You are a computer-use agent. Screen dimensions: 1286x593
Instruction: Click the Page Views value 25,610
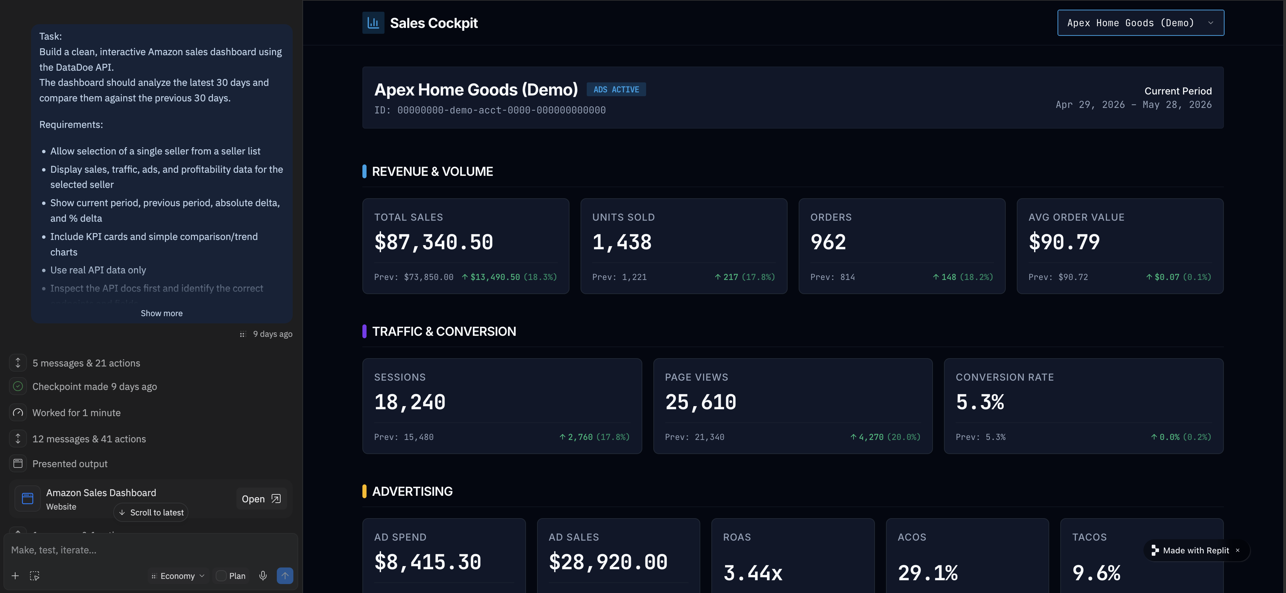[700, 402]
